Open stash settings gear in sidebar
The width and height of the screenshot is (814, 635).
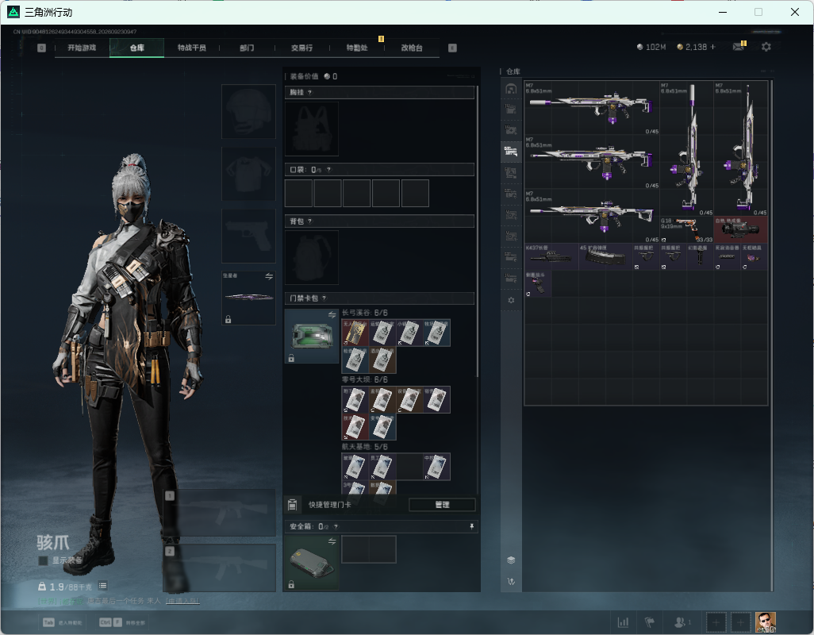pos(511,300)
